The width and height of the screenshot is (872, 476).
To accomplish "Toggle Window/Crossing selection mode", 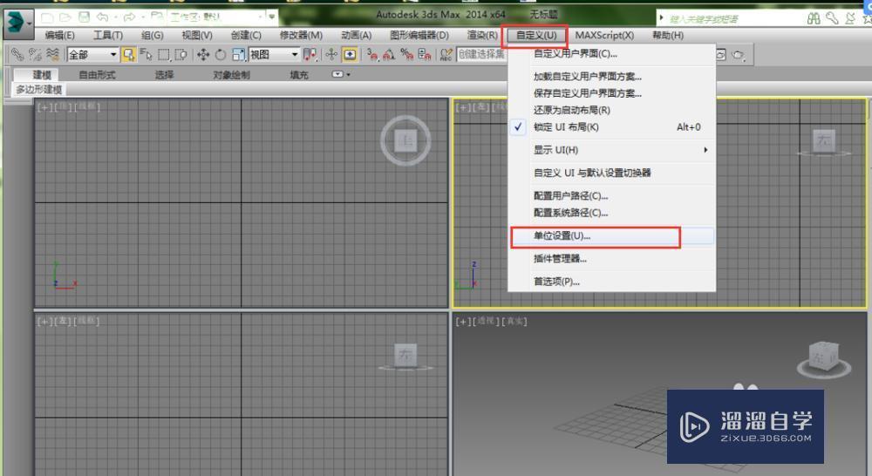I will [x=181, y=55].
